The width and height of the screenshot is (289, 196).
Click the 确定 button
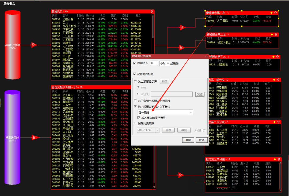pyautogui.click(x=188, y=140)
